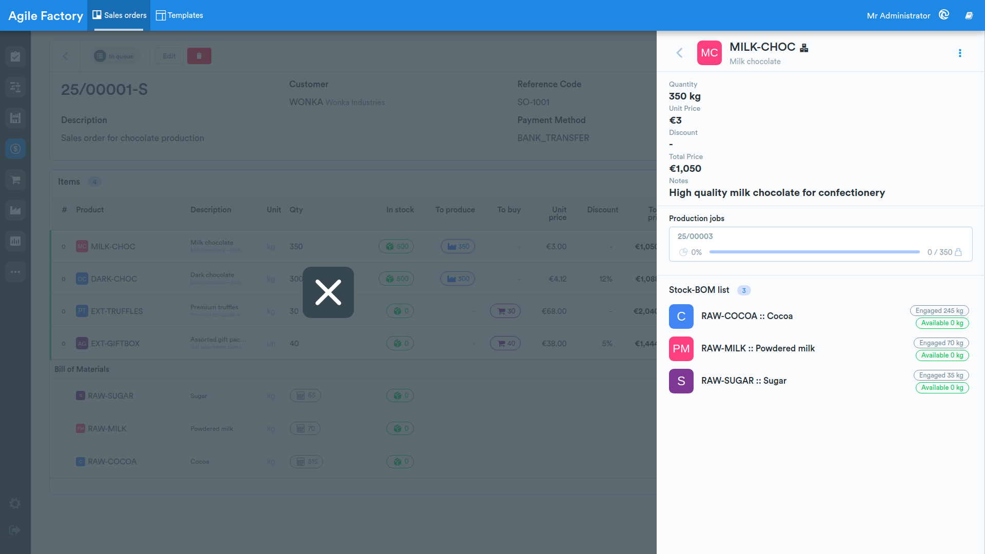Close the overlay with the X button

(x=328, y=292)
